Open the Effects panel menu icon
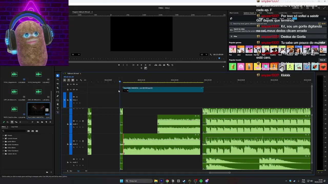Image resolution: width=328 pixels, height=184 pixels. pyautogui.click(x=7, y=127)
